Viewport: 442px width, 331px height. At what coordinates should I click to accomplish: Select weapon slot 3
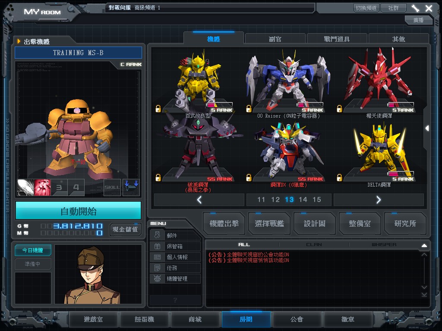coord(59,187)
